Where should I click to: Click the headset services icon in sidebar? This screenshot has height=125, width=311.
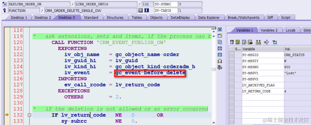tap(220, 61)
